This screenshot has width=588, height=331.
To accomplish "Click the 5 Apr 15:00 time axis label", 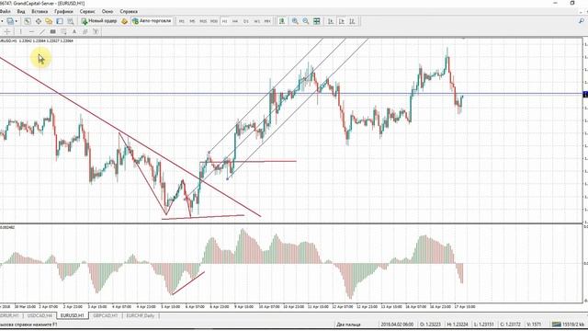I will point(171,306).
